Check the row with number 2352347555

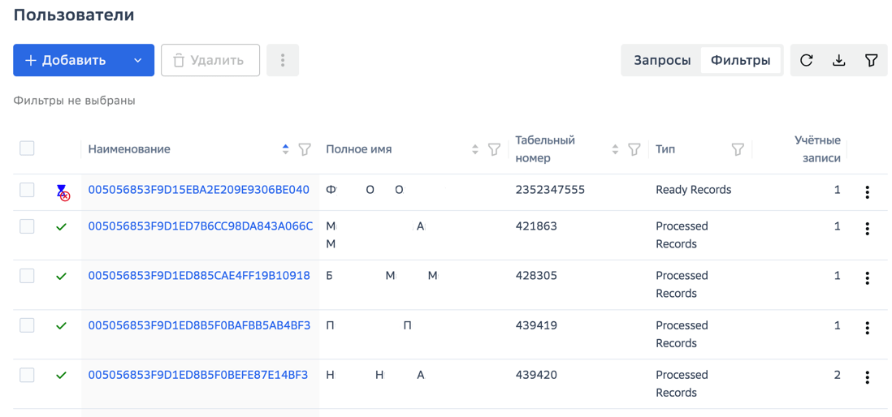(27, 190)
